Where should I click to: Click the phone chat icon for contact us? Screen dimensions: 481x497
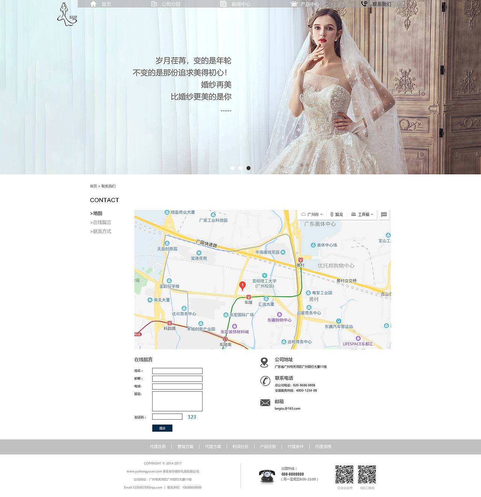(364, 4)
